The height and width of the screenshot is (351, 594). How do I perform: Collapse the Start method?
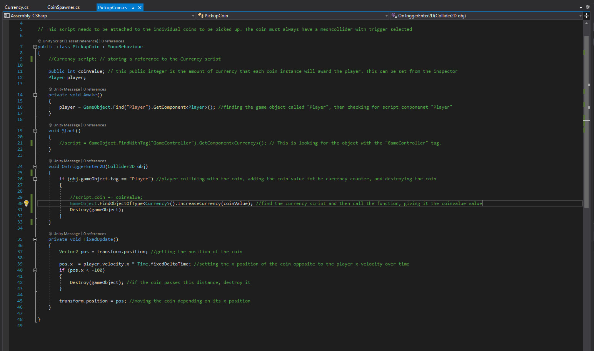point(35,131)
